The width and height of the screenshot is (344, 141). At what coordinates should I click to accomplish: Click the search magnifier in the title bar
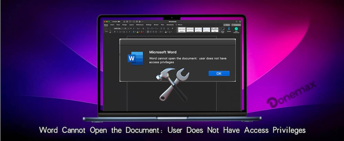[237, 22]
